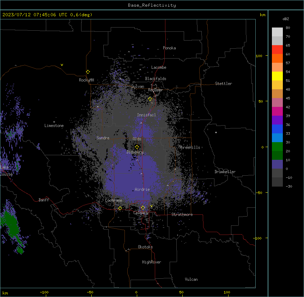
Task: Pick the magenta 39-42 dBZ legend swatch
Action: (277, 111)
